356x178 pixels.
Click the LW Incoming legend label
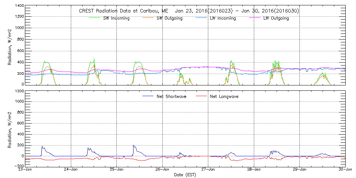click(223, 19)
